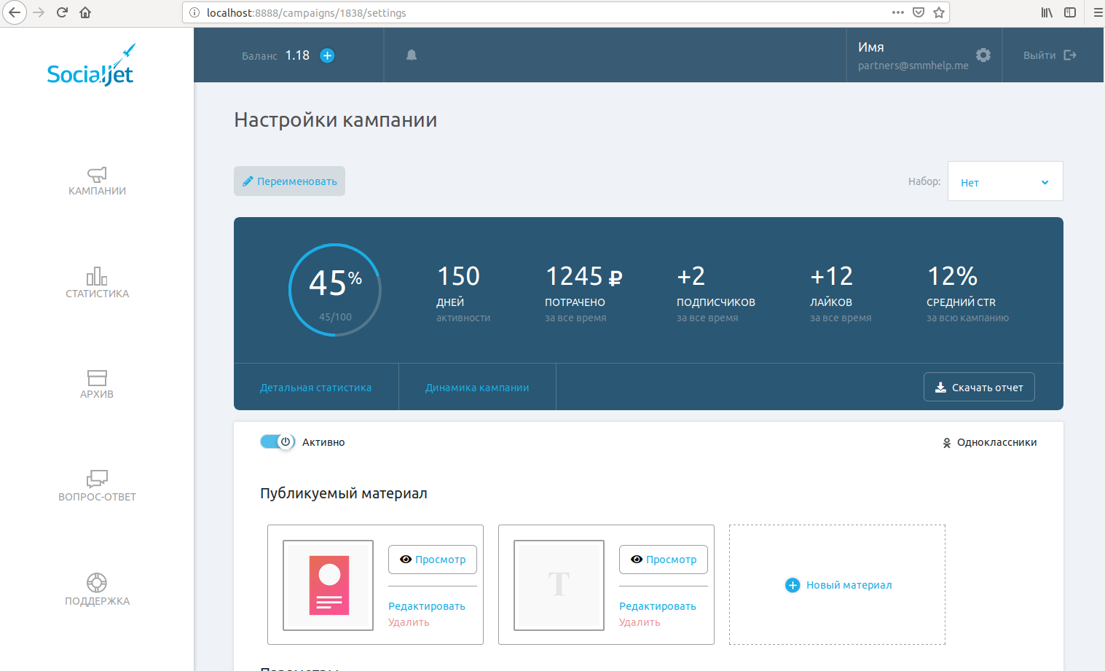
Task: Open account settings via the gear icon
Action: tap(983, 55)
